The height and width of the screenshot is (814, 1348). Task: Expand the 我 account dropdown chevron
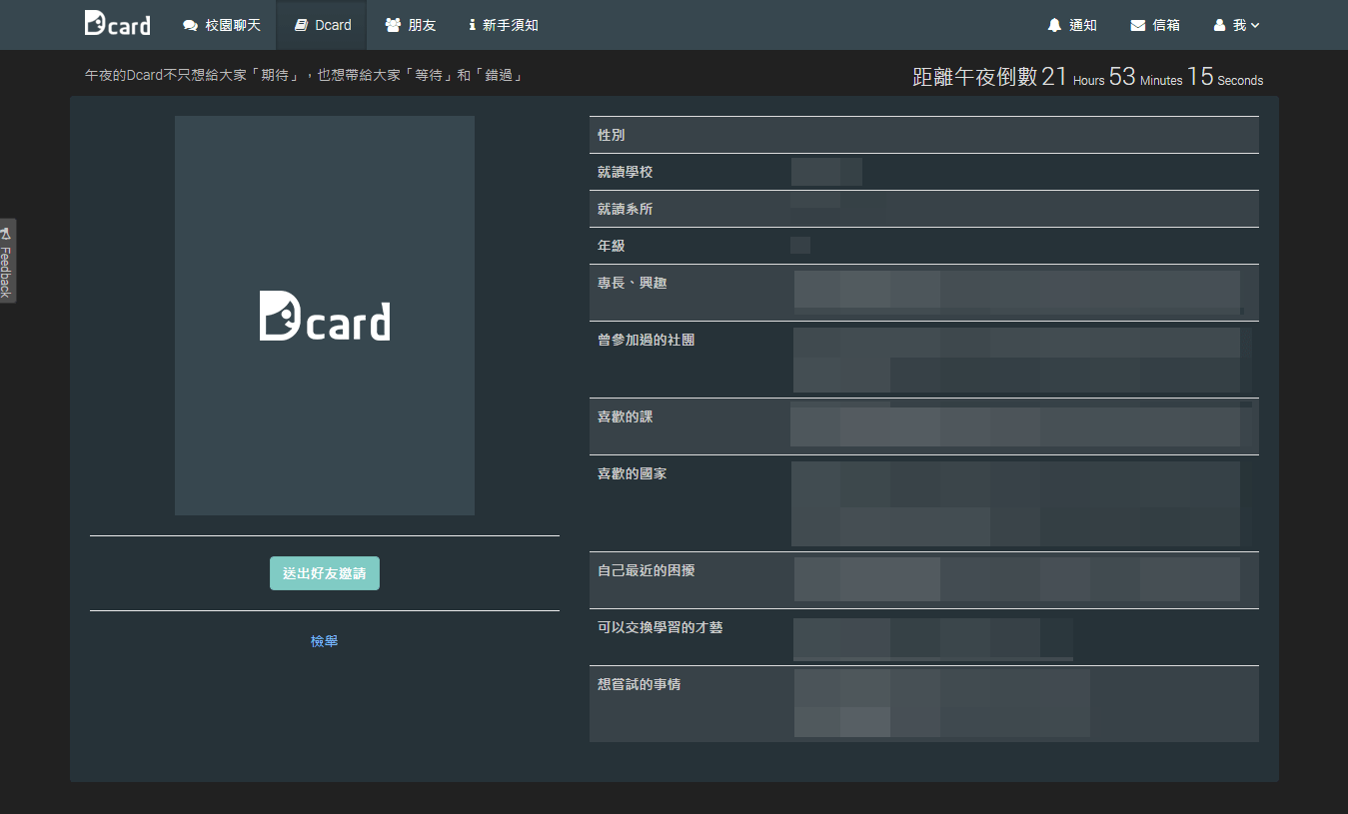point(1255,24)
